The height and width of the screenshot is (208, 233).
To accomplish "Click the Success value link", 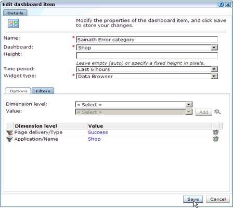I will click(98, 132).
